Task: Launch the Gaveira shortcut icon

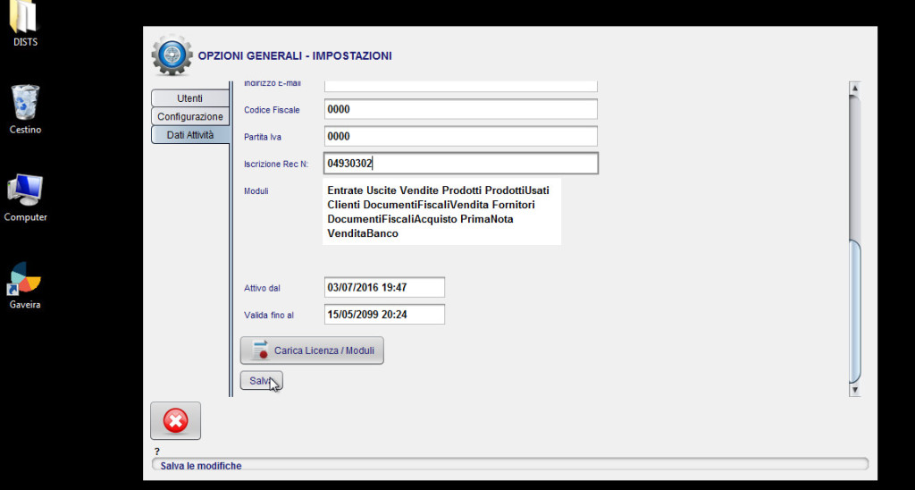Action: pyautogui.click(x=25, y=285)
